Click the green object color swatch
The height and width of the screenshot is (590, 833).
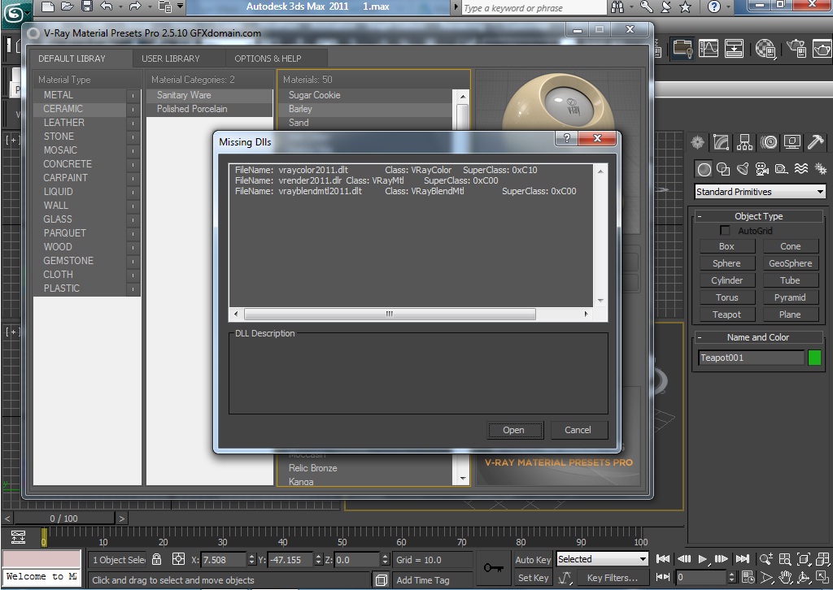click(x=813, y=358)
